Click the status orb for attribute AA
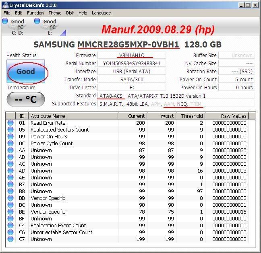Viewport: 261px width, 253px height. coord(10,150)
